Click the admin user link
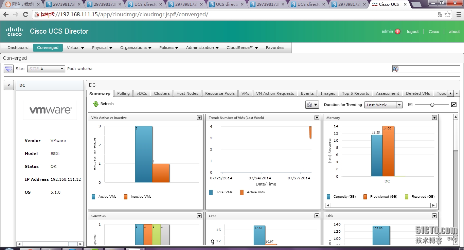 387,31
